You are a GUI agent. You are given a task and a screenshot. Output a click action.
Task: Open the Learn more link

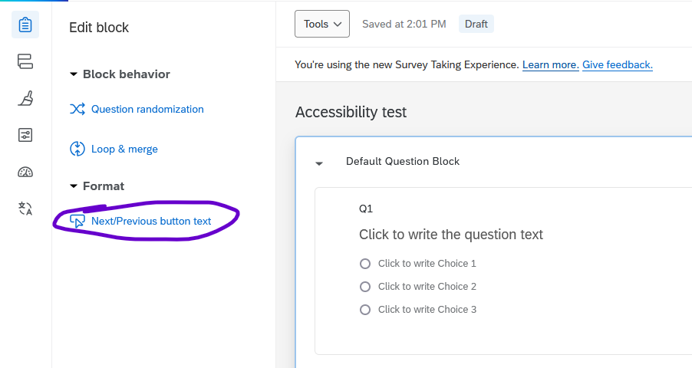pos(550,65)
